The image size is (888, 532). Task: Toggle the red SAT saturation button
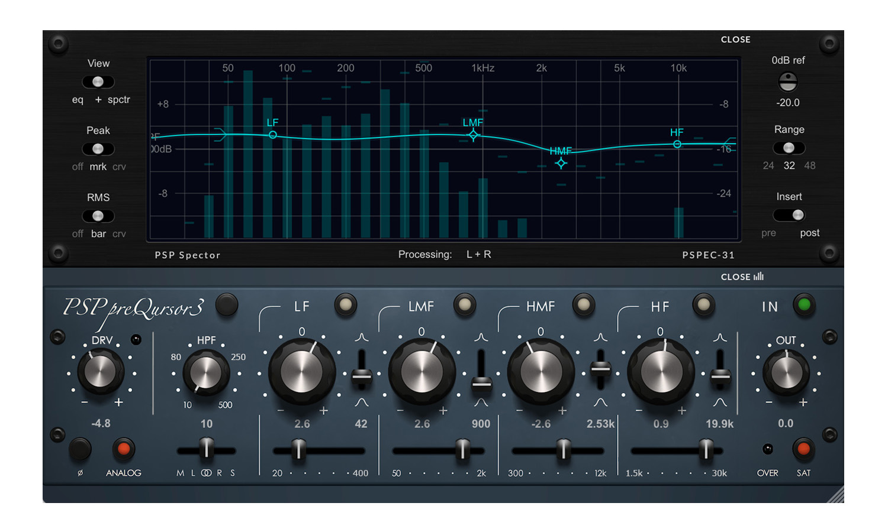click(803, 449)
